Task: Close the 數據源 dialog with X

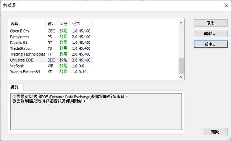Action: [x=226, y=5]
